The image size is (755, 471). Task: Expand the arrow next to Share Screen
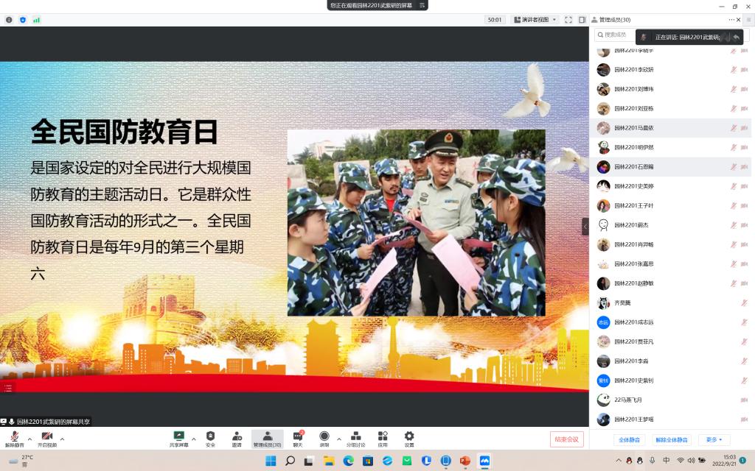tap(194, 439)
